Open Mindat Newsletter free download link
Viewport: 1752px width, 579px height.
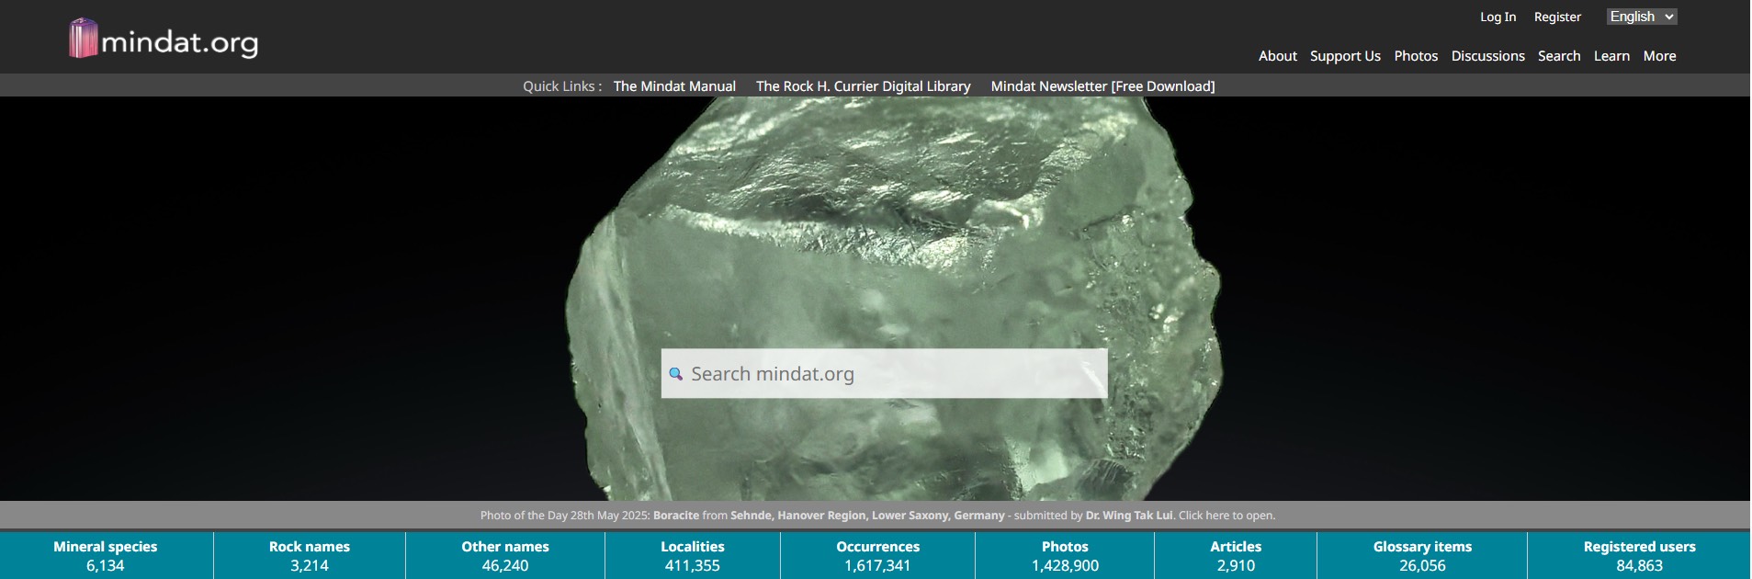coord(1102,86)
